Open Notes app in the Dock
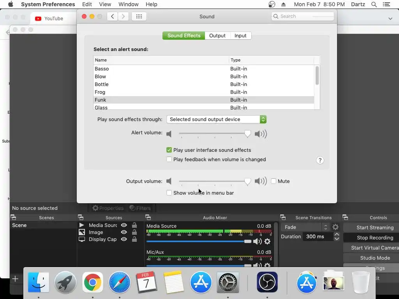 pos(174,282)
